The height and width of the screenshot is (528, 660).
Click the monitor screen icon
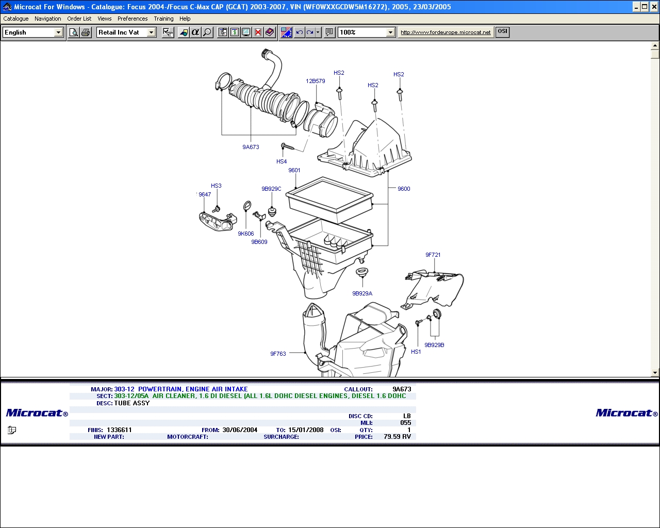pos(246,32)
